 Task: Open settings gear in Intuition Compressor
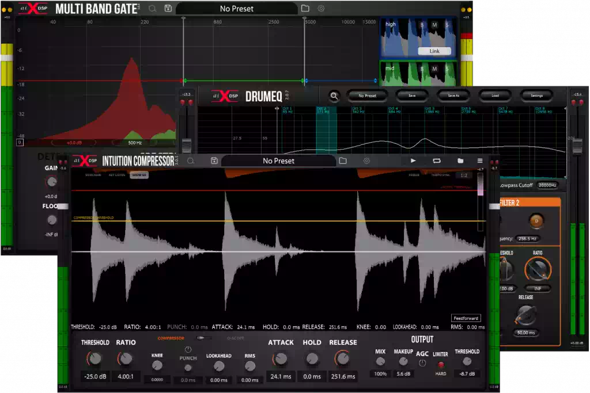click(366, 161)
